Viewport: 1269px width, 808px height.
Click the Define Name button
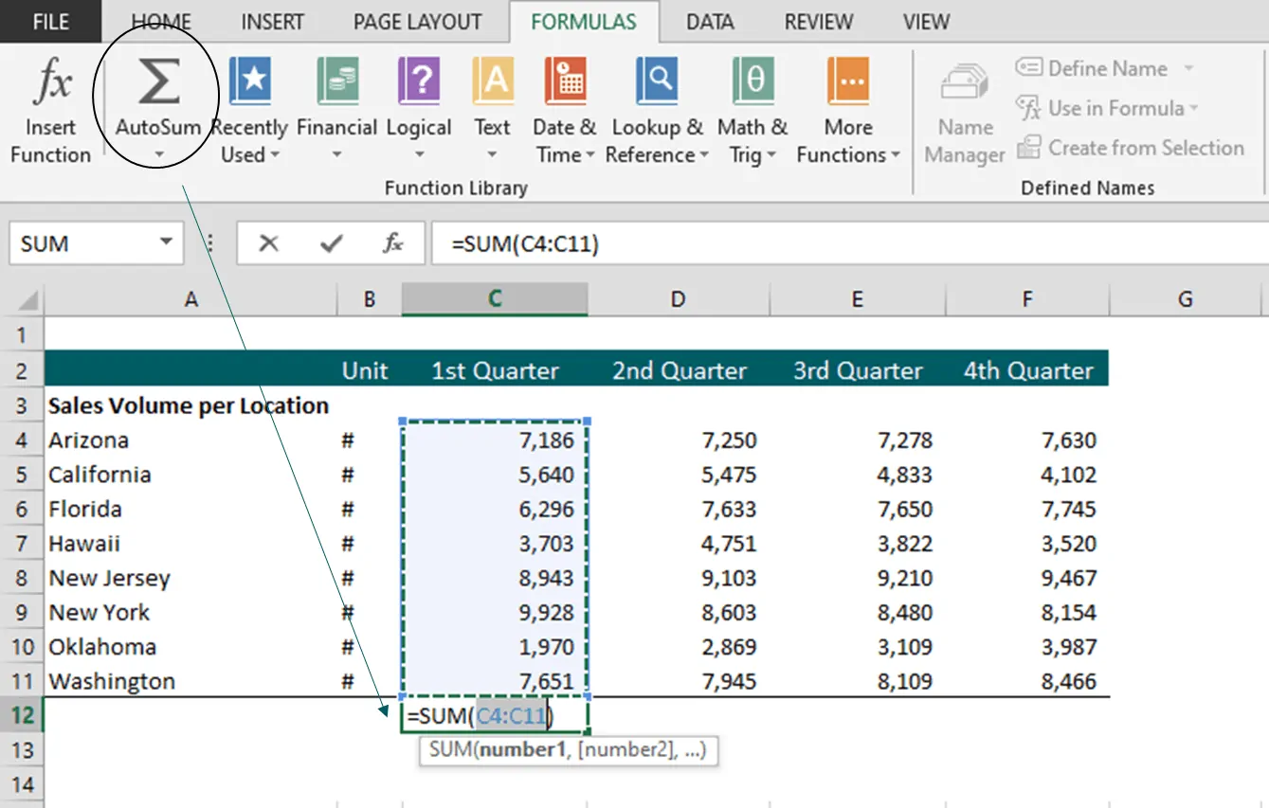pos(1092,68)
